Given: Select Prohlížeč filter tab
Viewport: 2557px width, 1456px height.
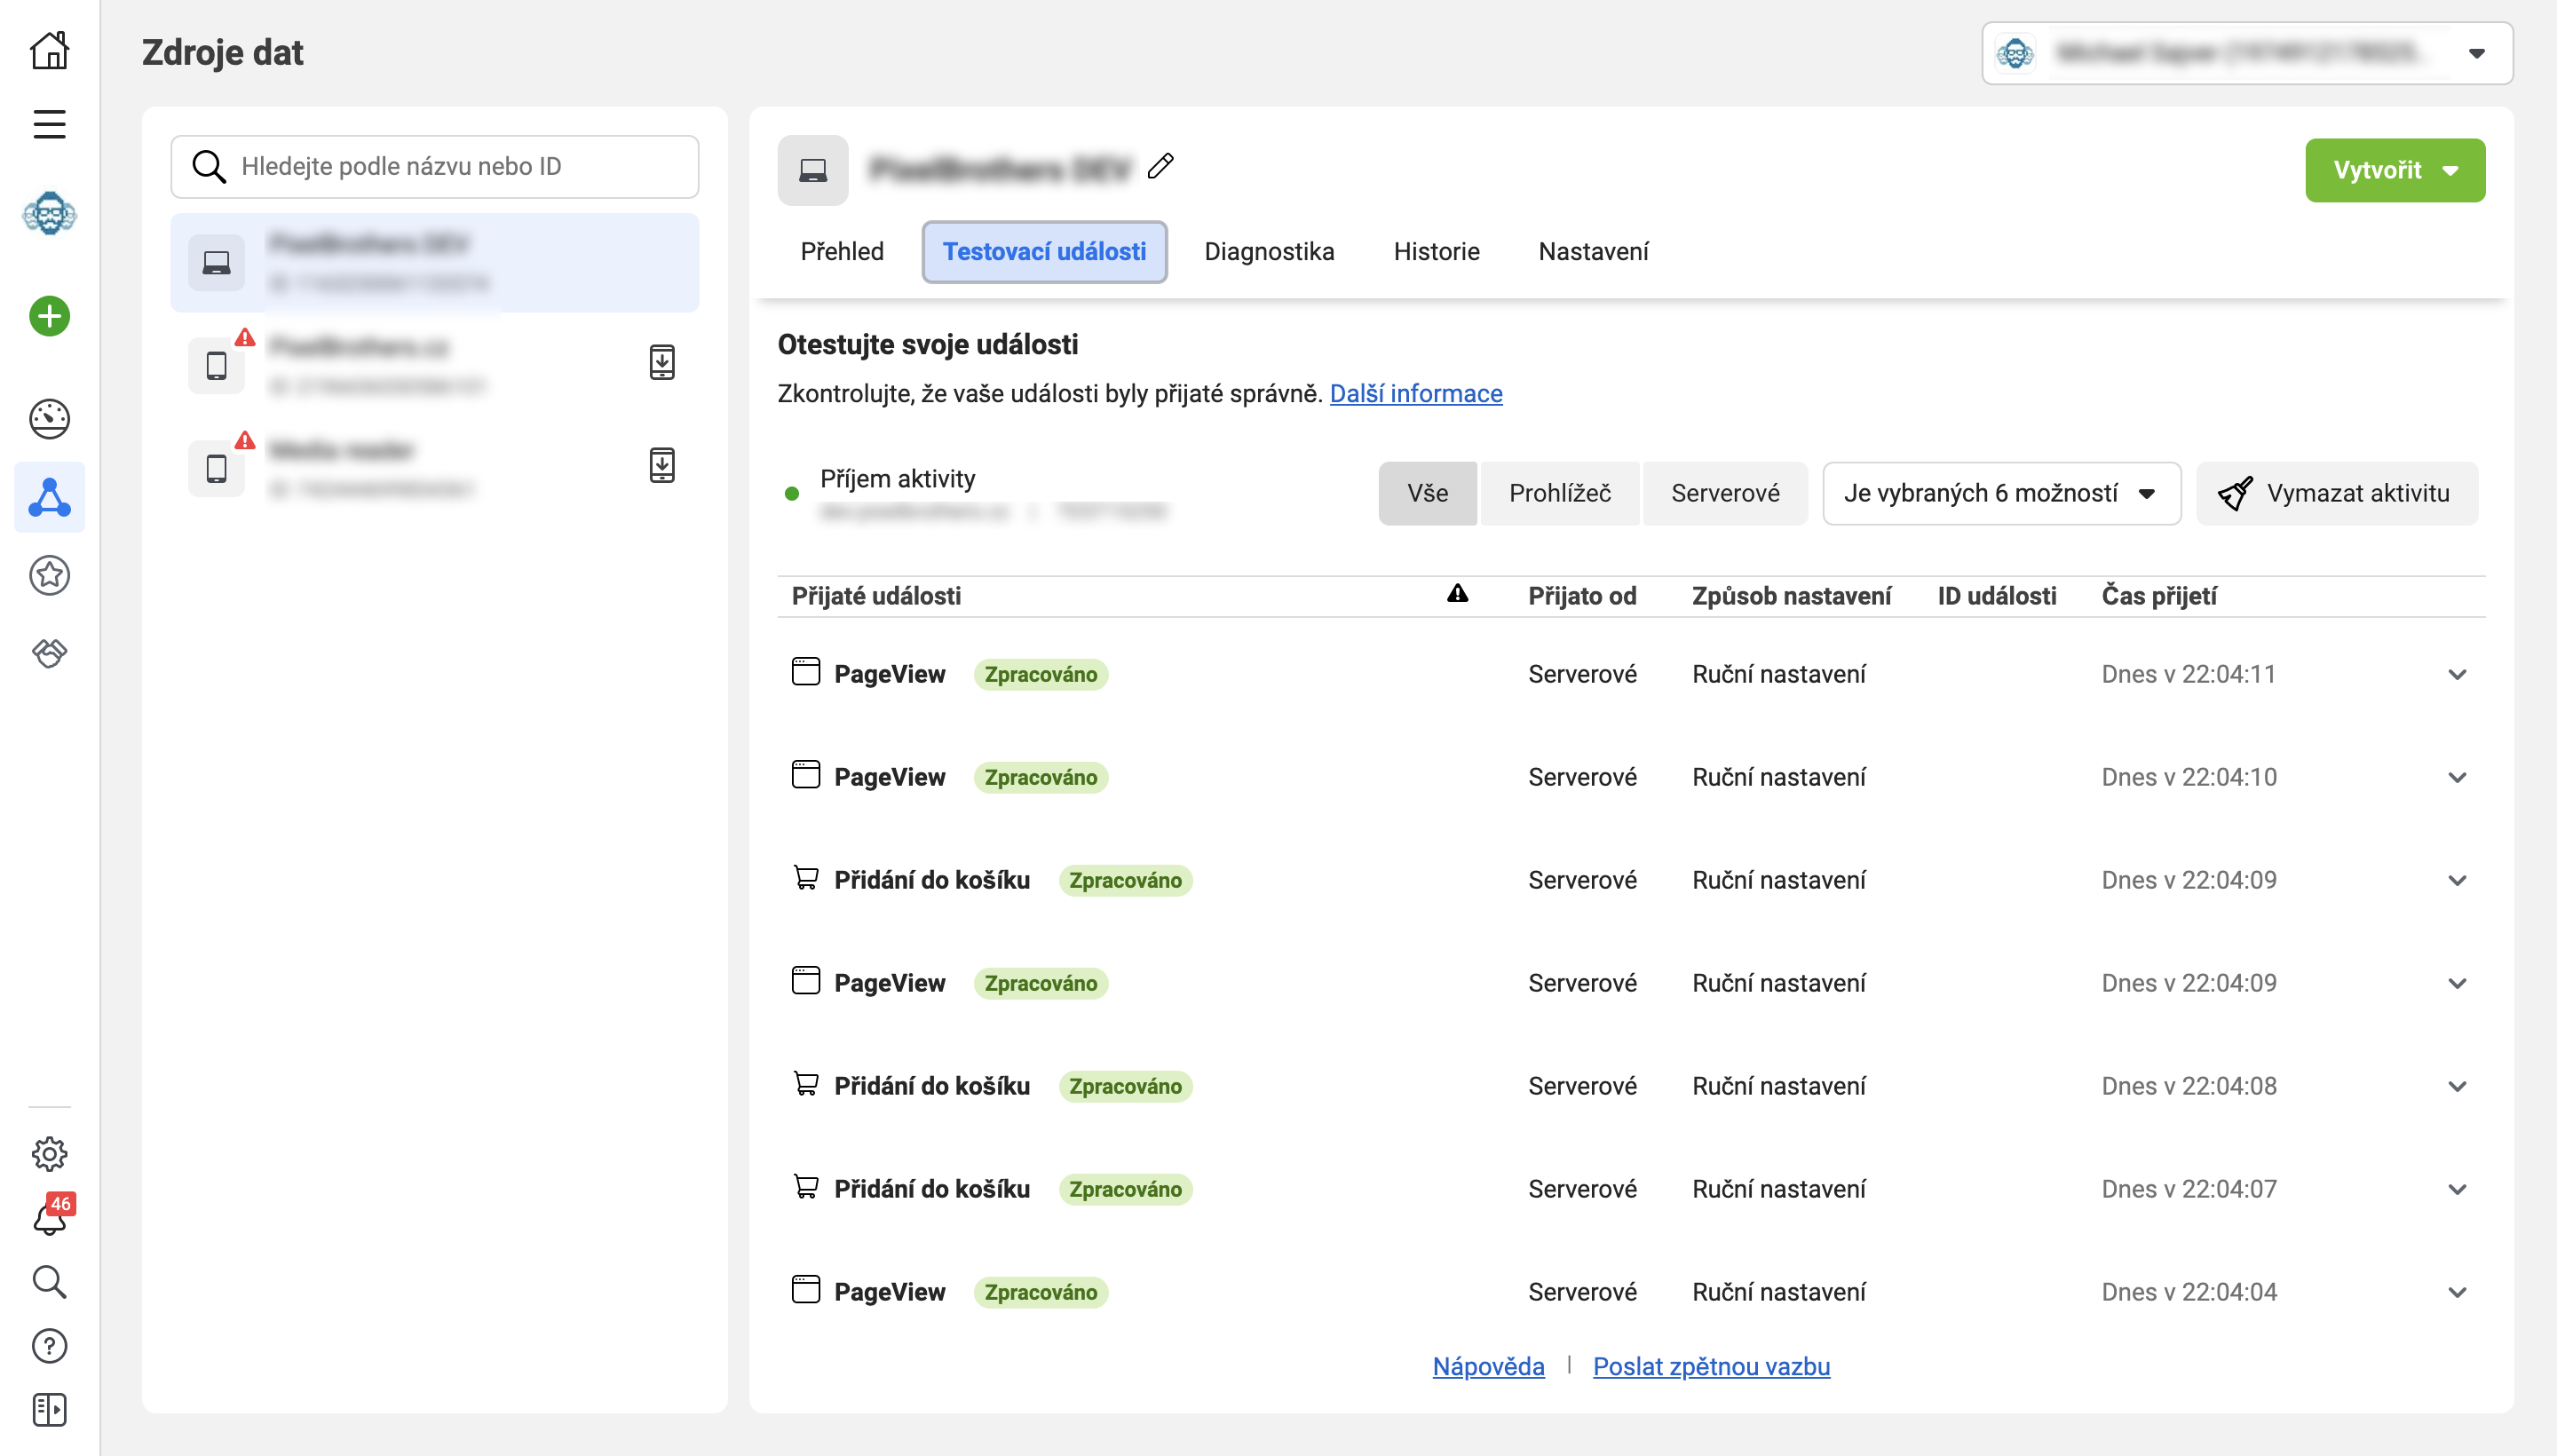Looking at the screenshot, I should tap(1559, 492).
